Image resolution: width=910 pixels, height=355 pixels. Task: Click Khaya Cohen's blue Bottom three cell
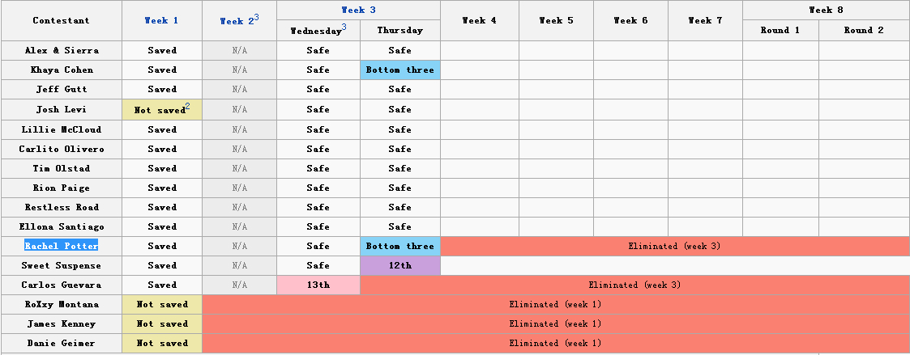coord(399,70)
